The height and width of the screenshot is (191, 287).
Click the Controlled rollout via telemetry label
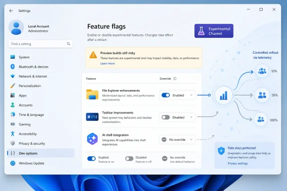[x=265, y=55]
